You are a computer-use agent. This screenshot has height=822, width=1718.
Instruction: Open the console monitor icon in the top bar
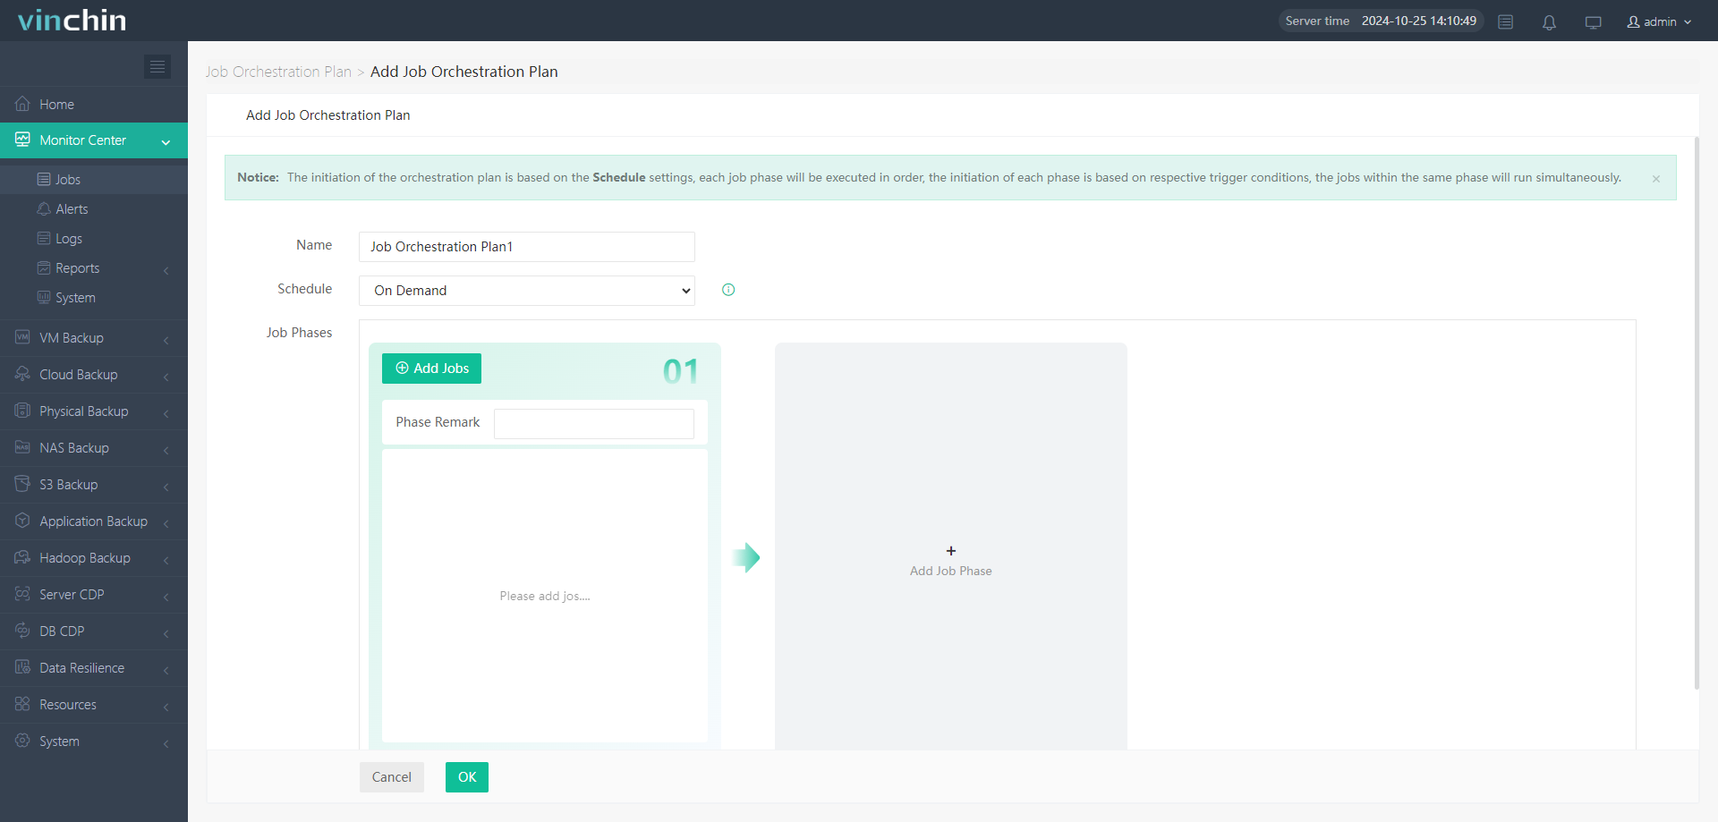(1593, 22)
